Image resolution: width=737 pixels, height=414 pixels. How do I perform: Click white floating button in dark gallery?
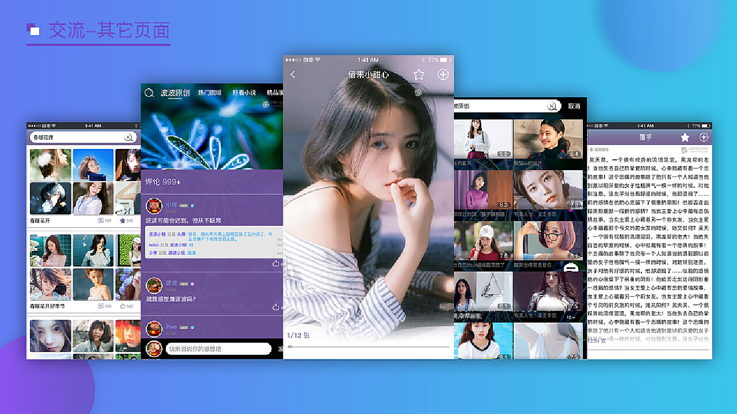tap(571, 267)
